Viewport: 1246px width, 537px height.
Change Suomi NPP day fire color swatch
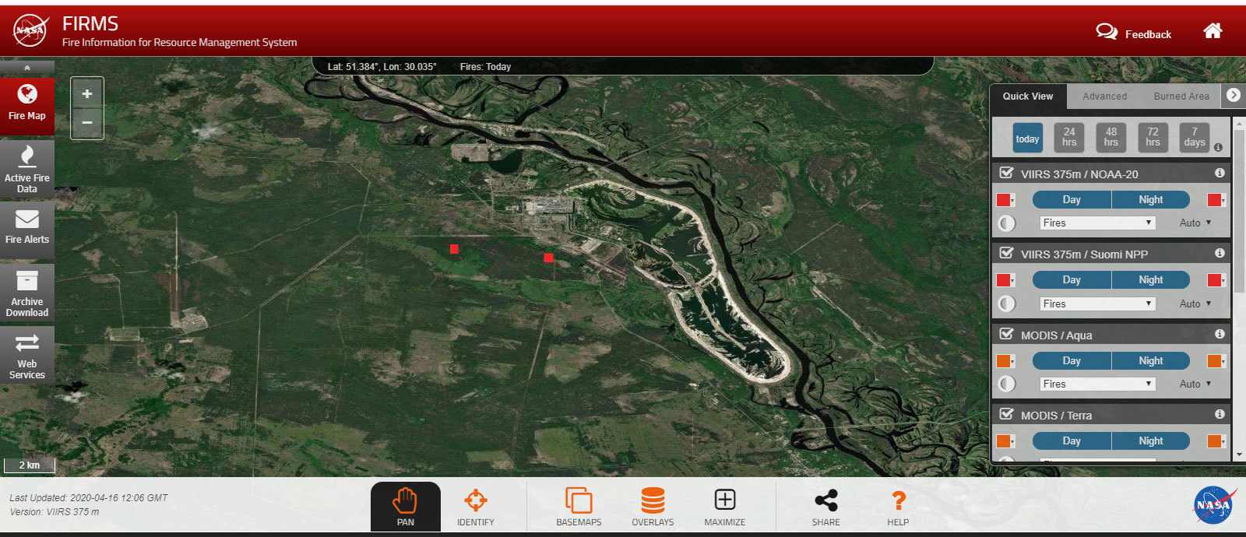(1005, 280)
